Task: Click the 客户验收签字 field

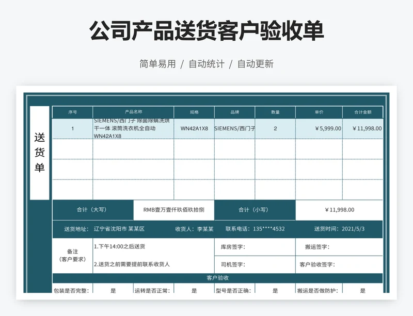Action: 339,264
